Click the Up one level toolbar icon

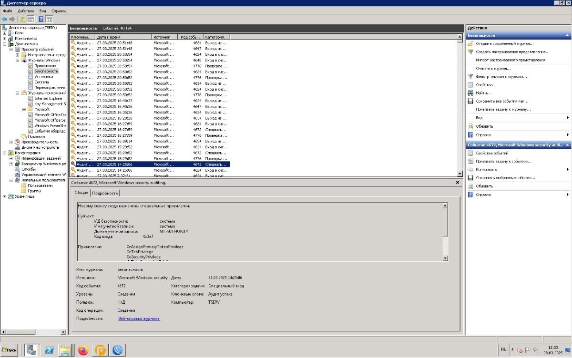[22, 19]
